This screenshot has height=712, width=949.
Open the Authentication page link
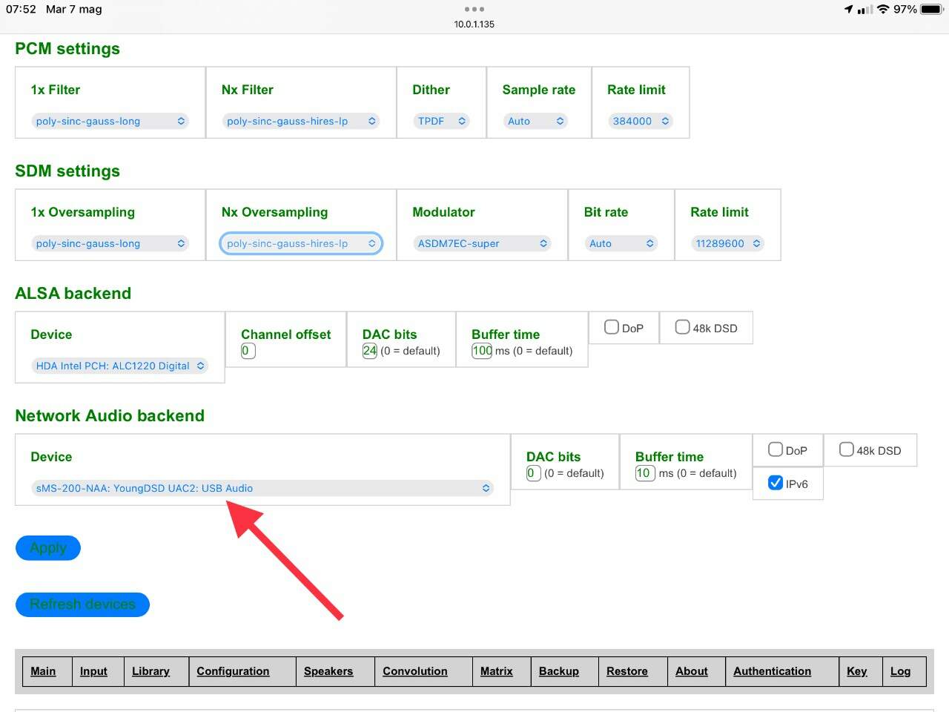[773, 671]
